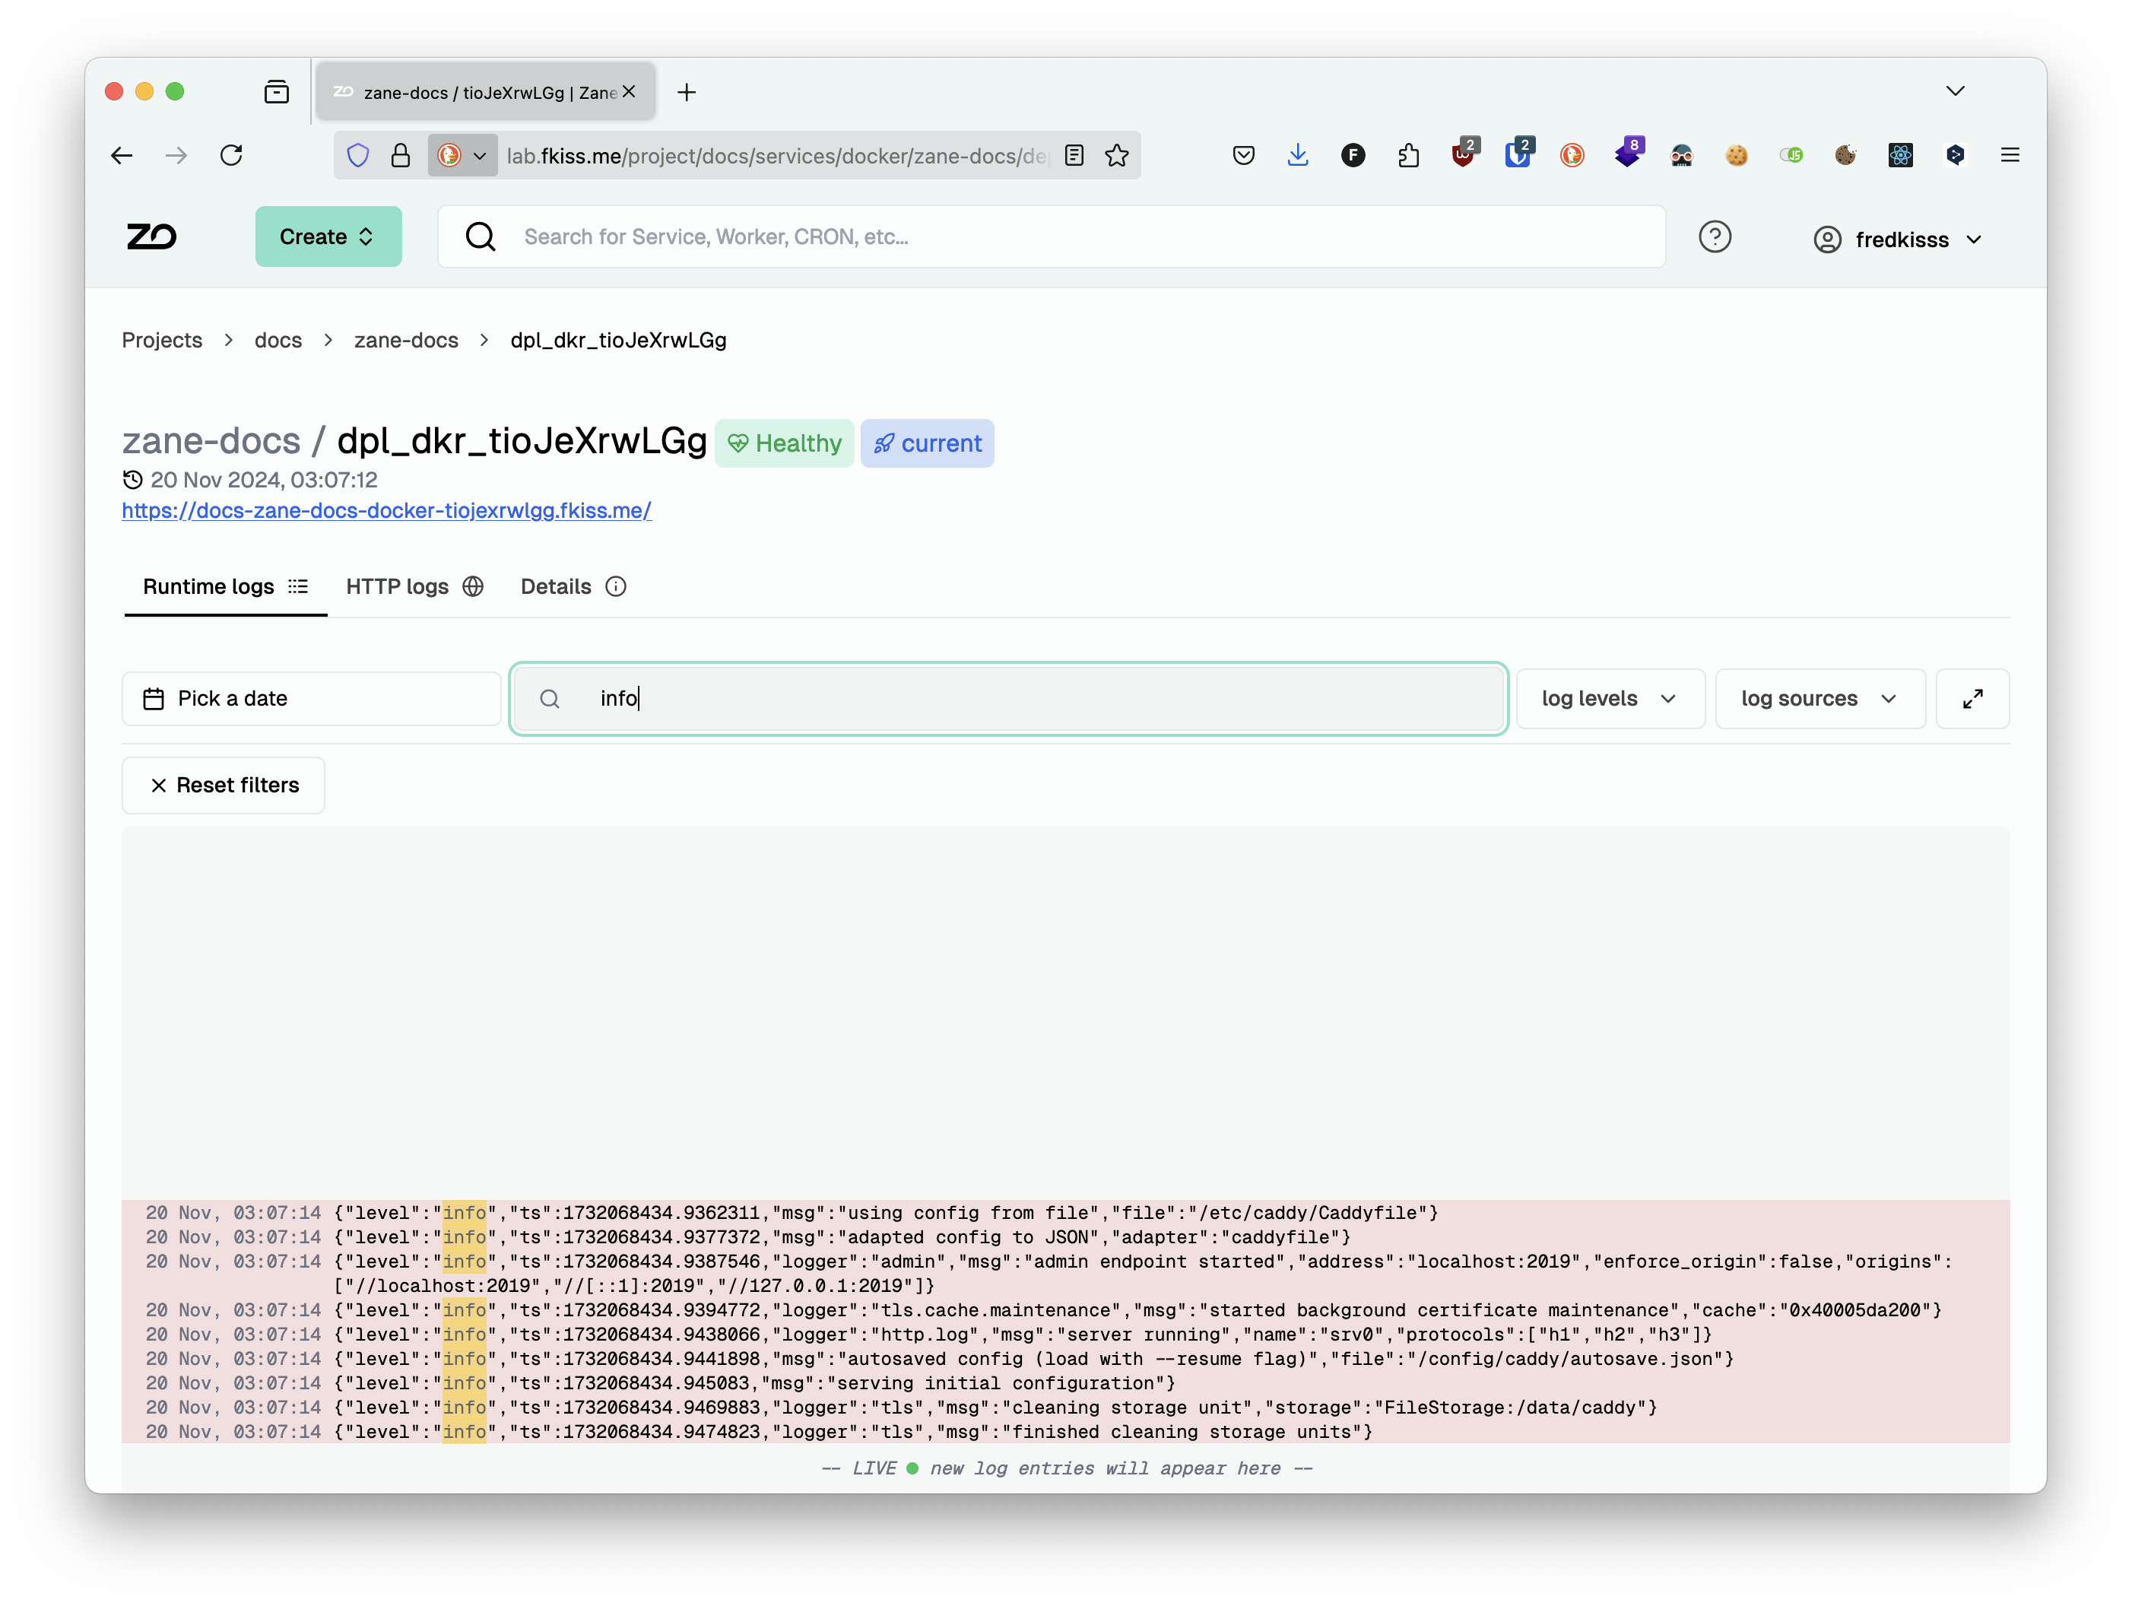Click the help question mark icon
The width and height of the screenshot is (2132, 1606).
point(1715,236)
